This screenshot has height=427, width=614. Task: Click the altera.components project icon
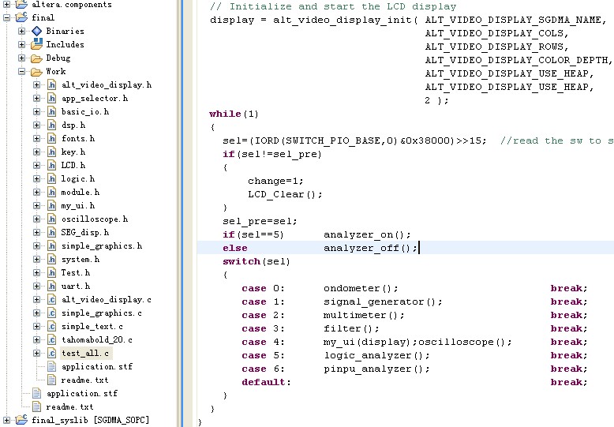pyautogui.click(x=21, y=4)
